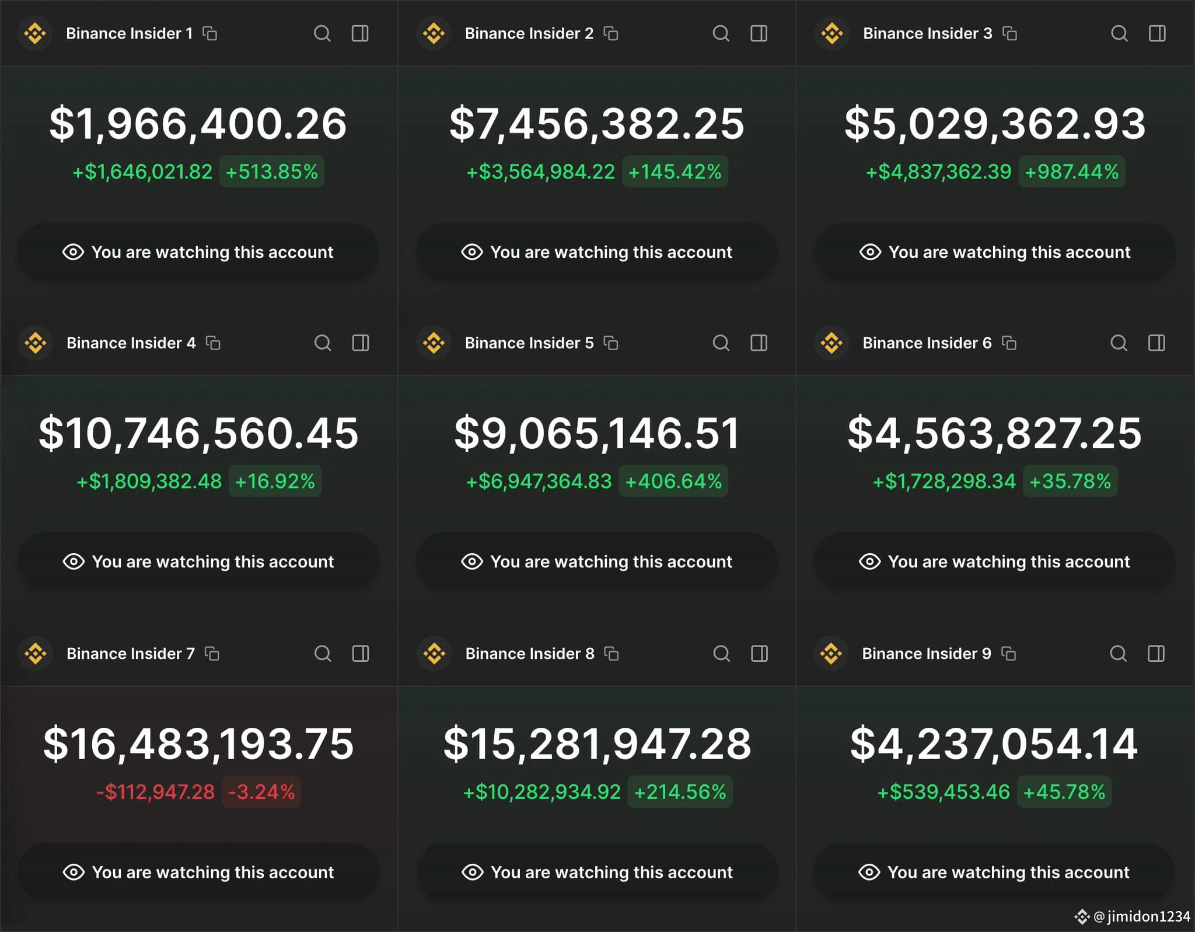The width and height of the screenshot is (1195, 932).
Task: Copy the Binance Insider 7 address
Action: coord(212,654)
